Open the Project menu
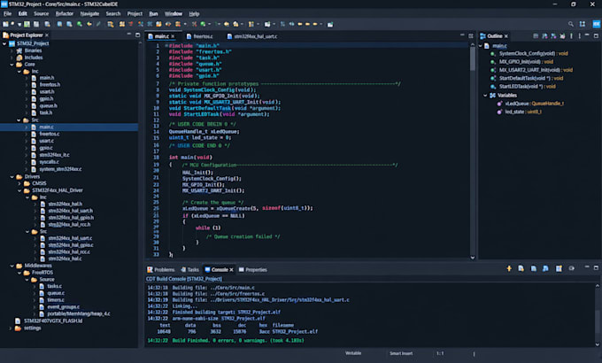Image resolution: width=602 pixels, height=363 pixels. pos(135,13)
